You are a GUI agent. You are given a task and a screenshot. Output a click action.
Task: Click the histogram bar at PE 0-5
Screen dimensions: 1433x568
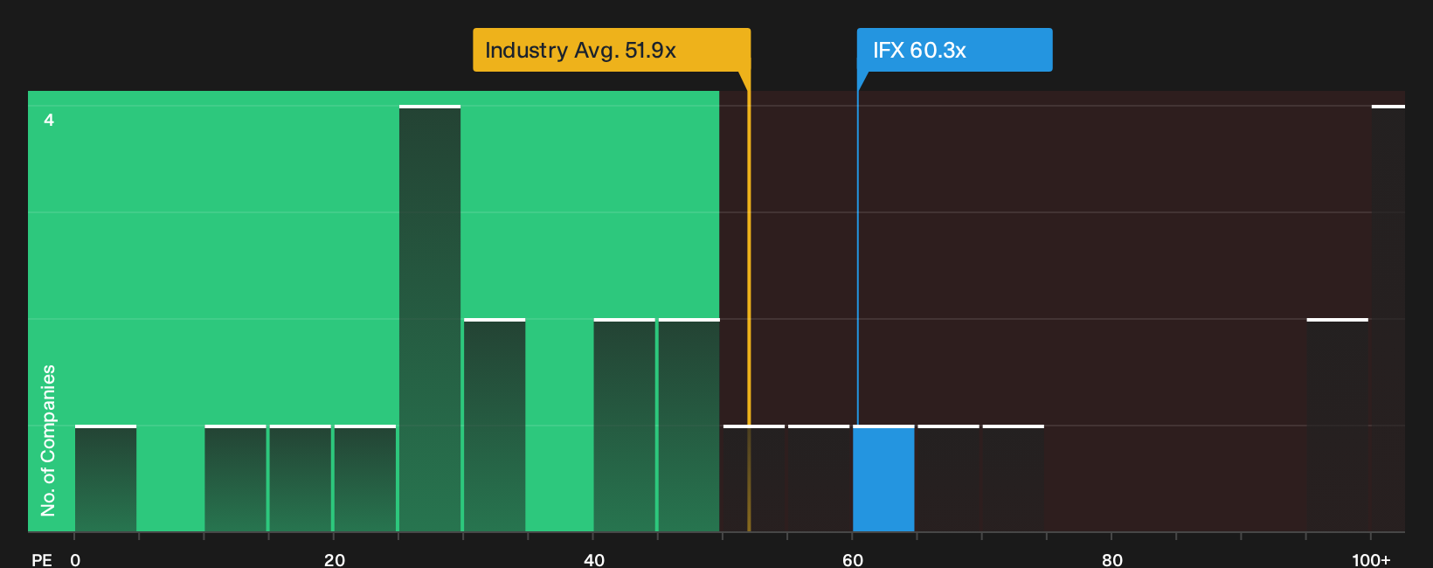pyautogui.click(x=106, y=479)
